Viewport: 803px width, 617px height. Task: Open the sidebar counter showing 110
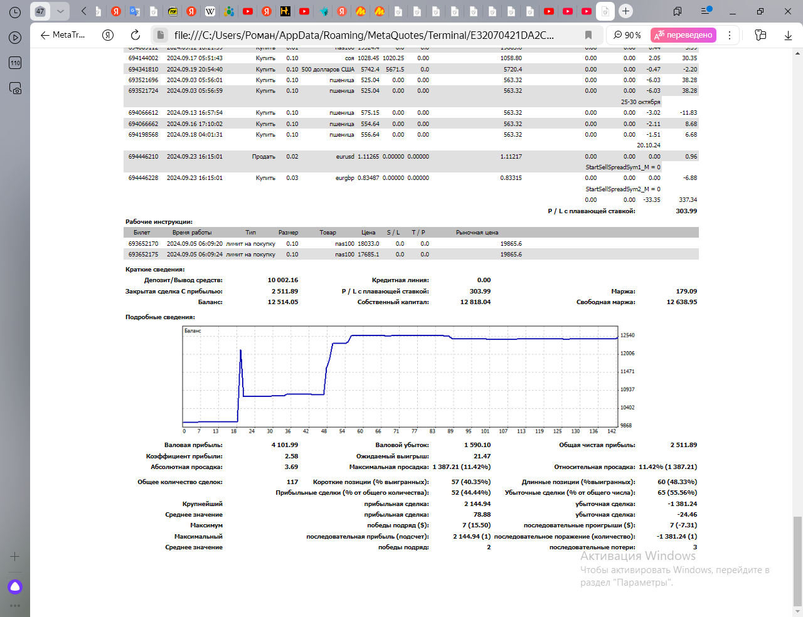tap(15, 63)
